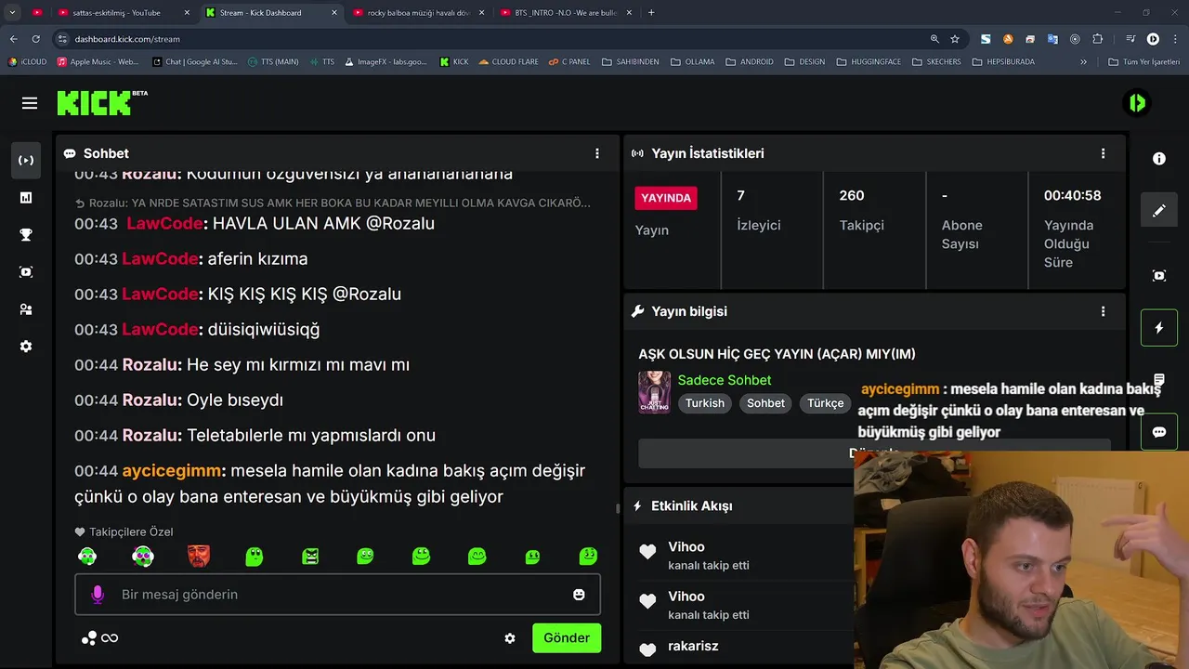This screenshot has height=669, width=1189.
Task: Open the Apple Music bookmark
Action: (x=98, y=62)
